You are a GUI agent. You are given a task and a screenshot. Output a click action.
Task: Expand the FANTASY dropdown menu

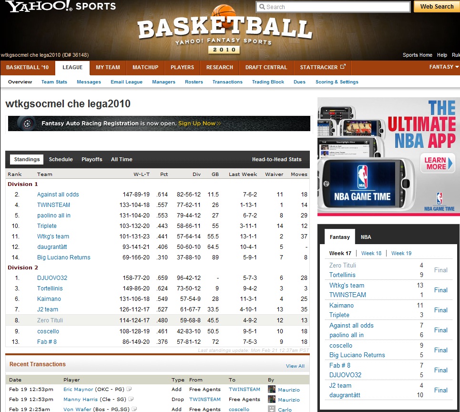click(444, 67)
